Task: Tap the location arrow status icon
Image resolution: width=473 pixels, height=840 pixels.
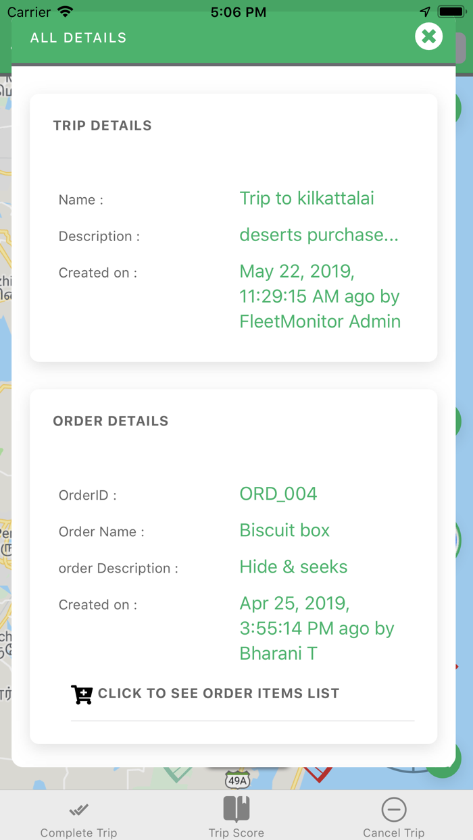Action: pos(425,12)
